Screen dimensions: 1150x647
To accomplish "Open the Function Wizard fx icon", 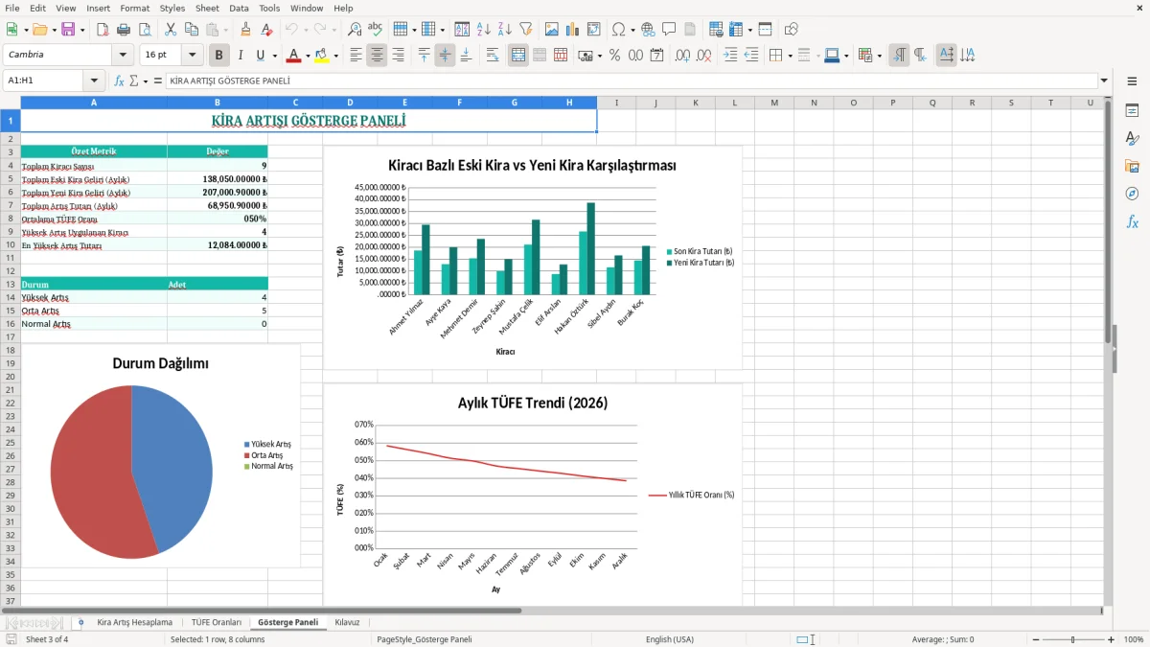I will (120, 81).
